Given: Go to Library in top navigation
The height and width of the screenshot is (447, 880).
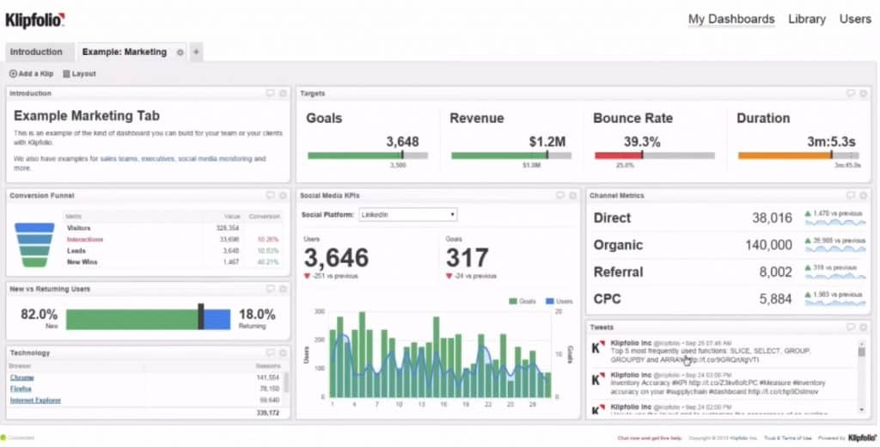Looking at the screenshot, I should tap(806, 19).
